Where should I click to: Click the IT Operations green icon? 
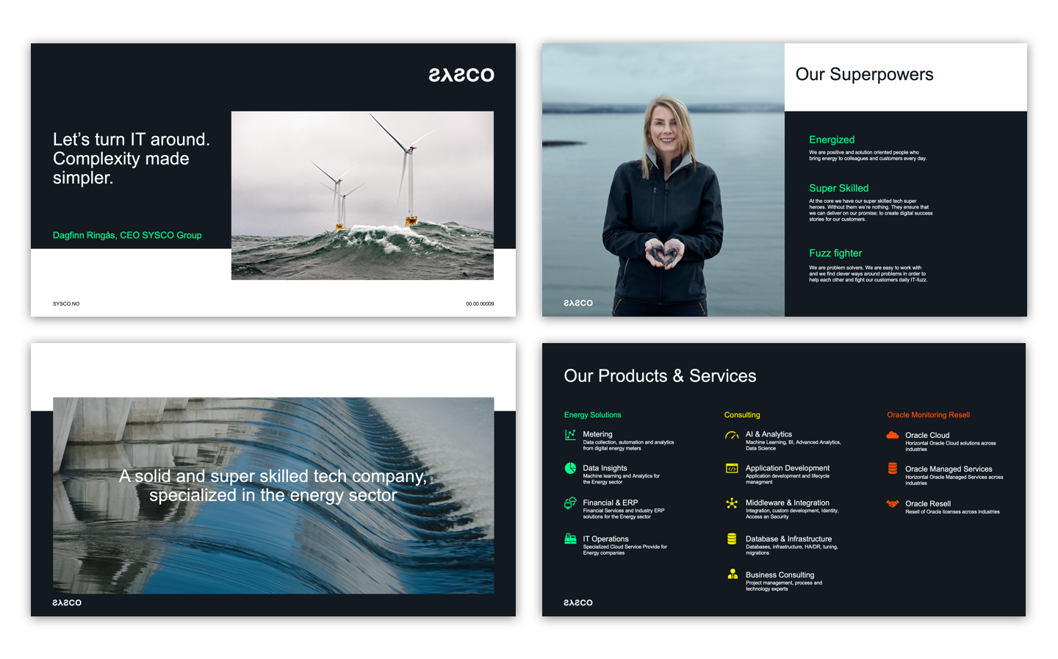click(x=570, y=539)
